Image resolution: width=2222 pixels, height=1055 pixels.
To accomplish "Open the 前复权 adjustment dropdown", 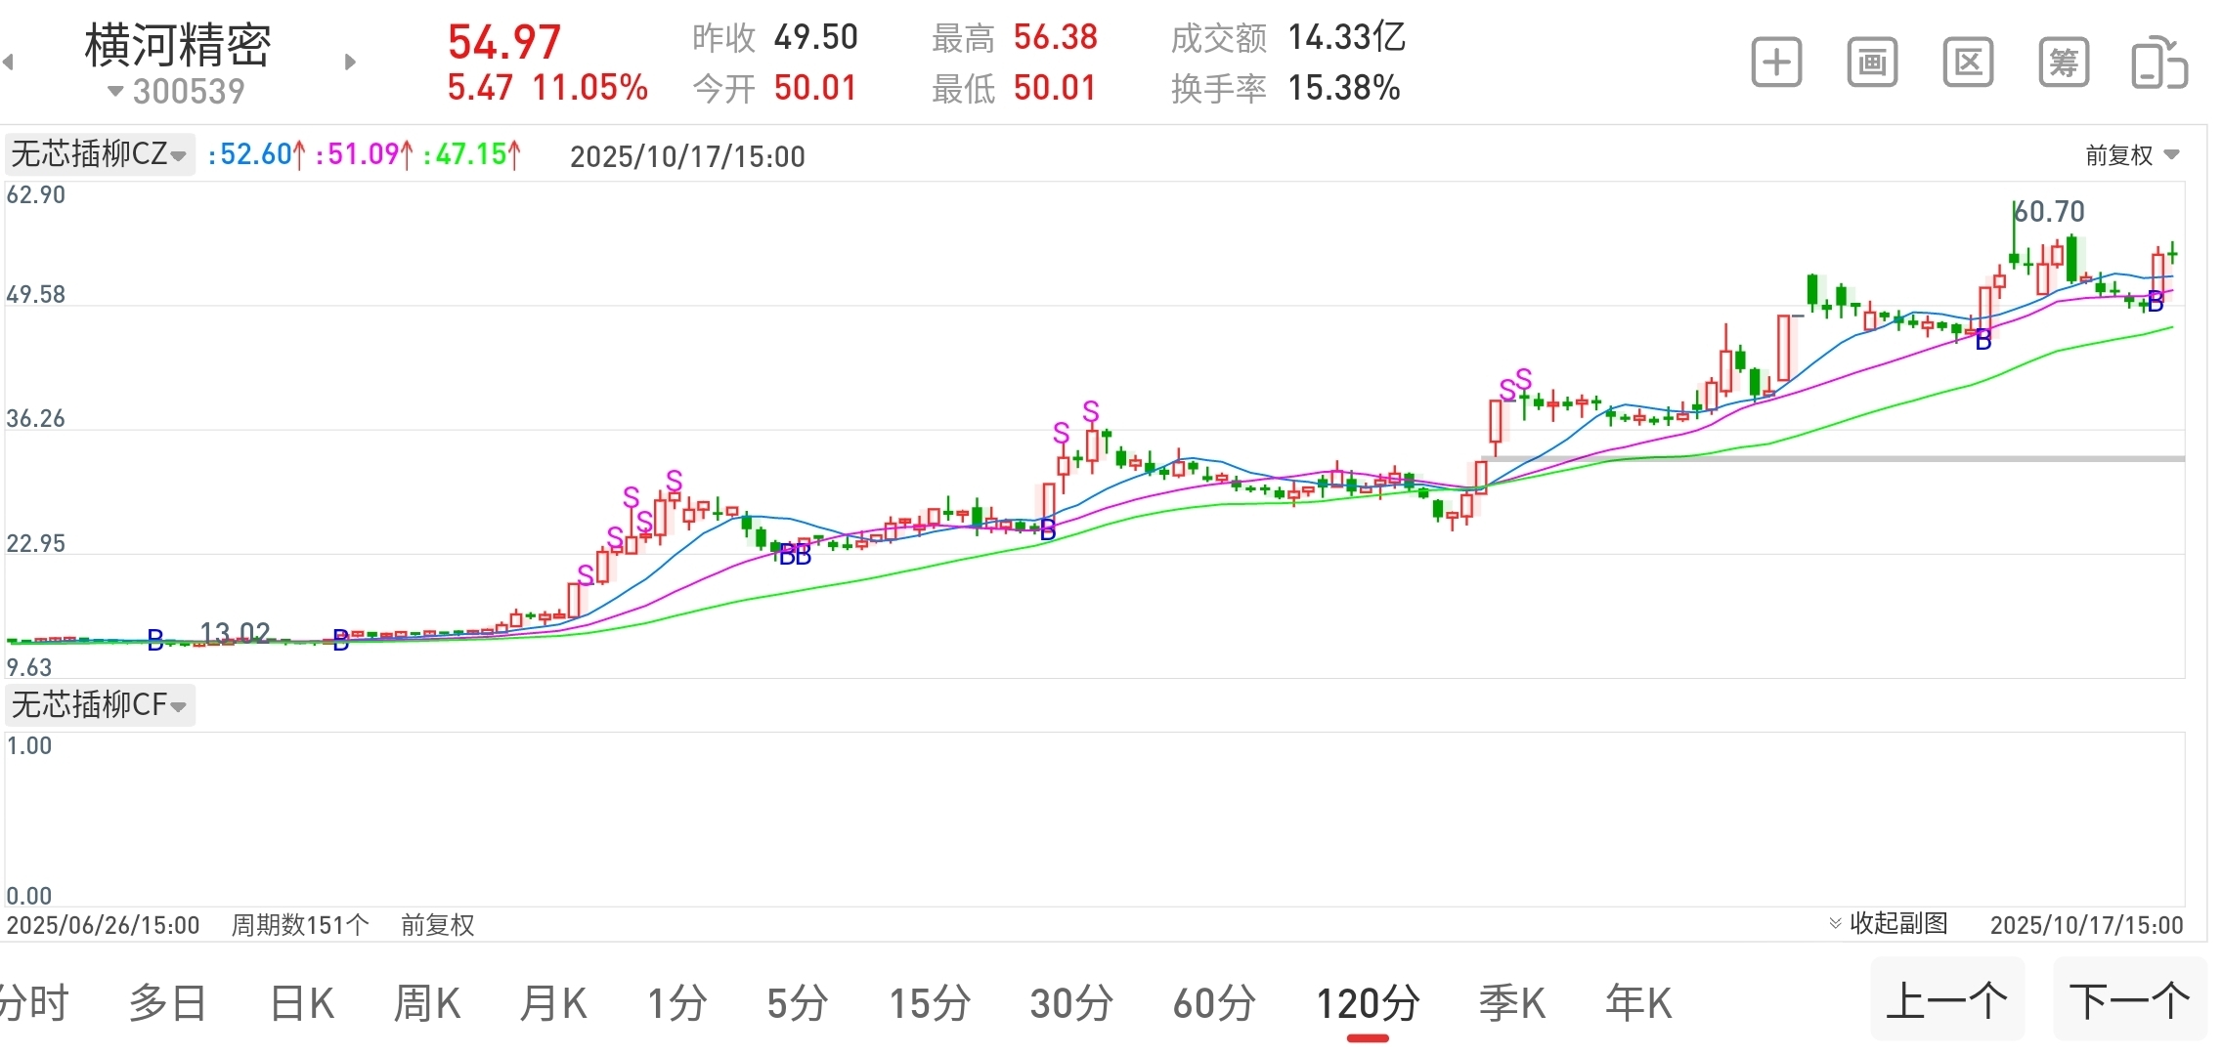I will pyautogui.click(x=2131, y=155).
